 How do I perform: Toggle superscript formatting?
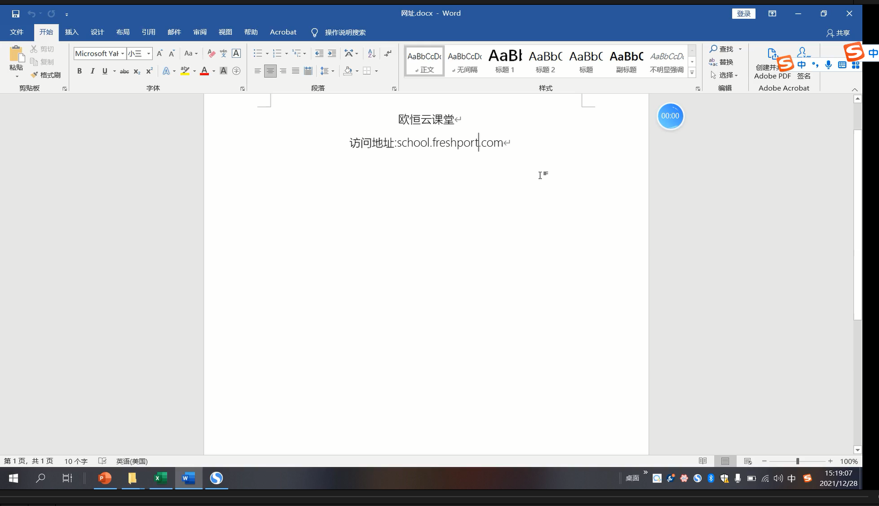pos(150,71)
